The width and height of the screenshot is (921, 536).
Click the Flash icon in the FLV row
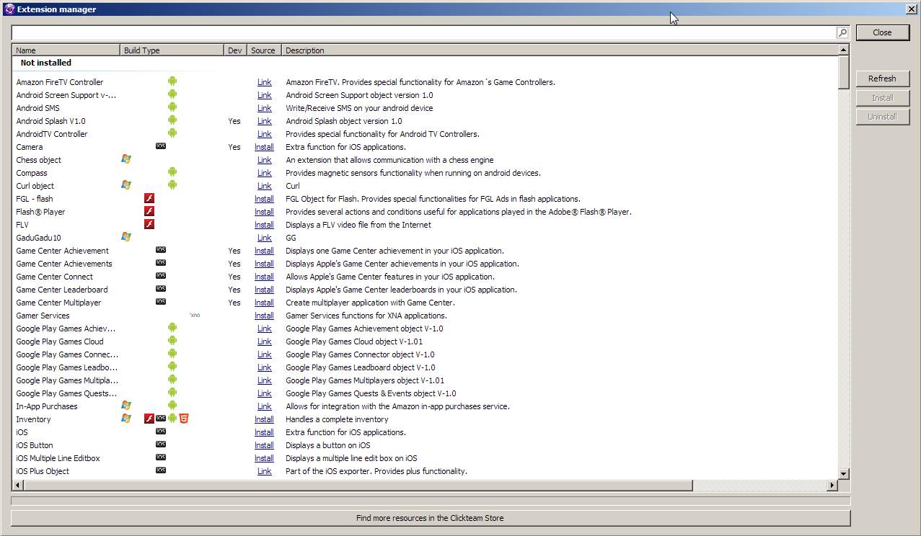tap(149, 224)
